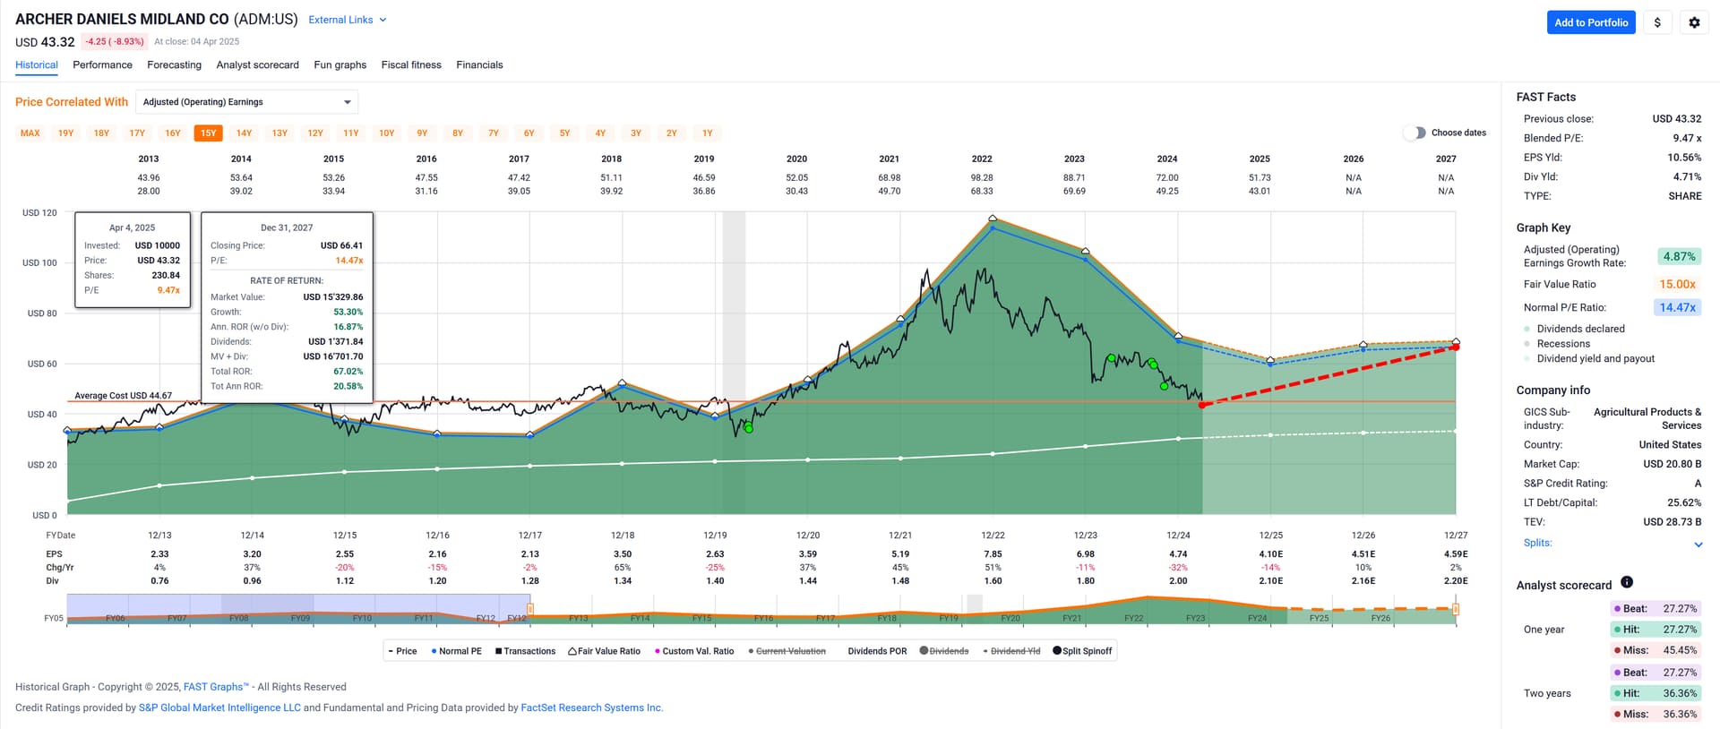
Task: Open the Financials tab
Action: (479, 64)
